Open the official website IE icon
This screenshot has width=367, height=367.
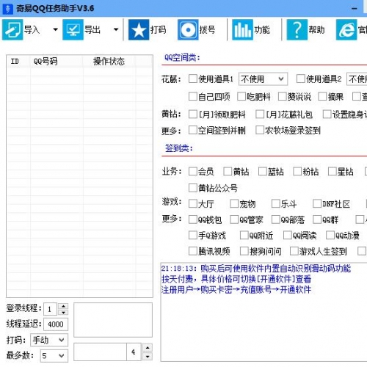[x=346, y=30]
